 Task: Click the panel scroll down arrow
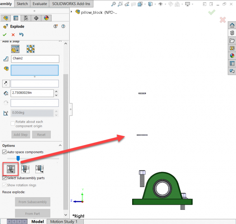pyautogui.click(x=66, y=215)
